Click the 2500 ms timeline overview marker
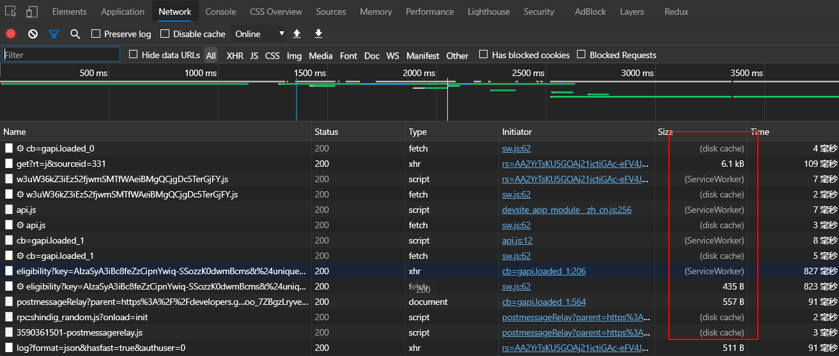This screenshot has width=839, height=356. [528, 73]
